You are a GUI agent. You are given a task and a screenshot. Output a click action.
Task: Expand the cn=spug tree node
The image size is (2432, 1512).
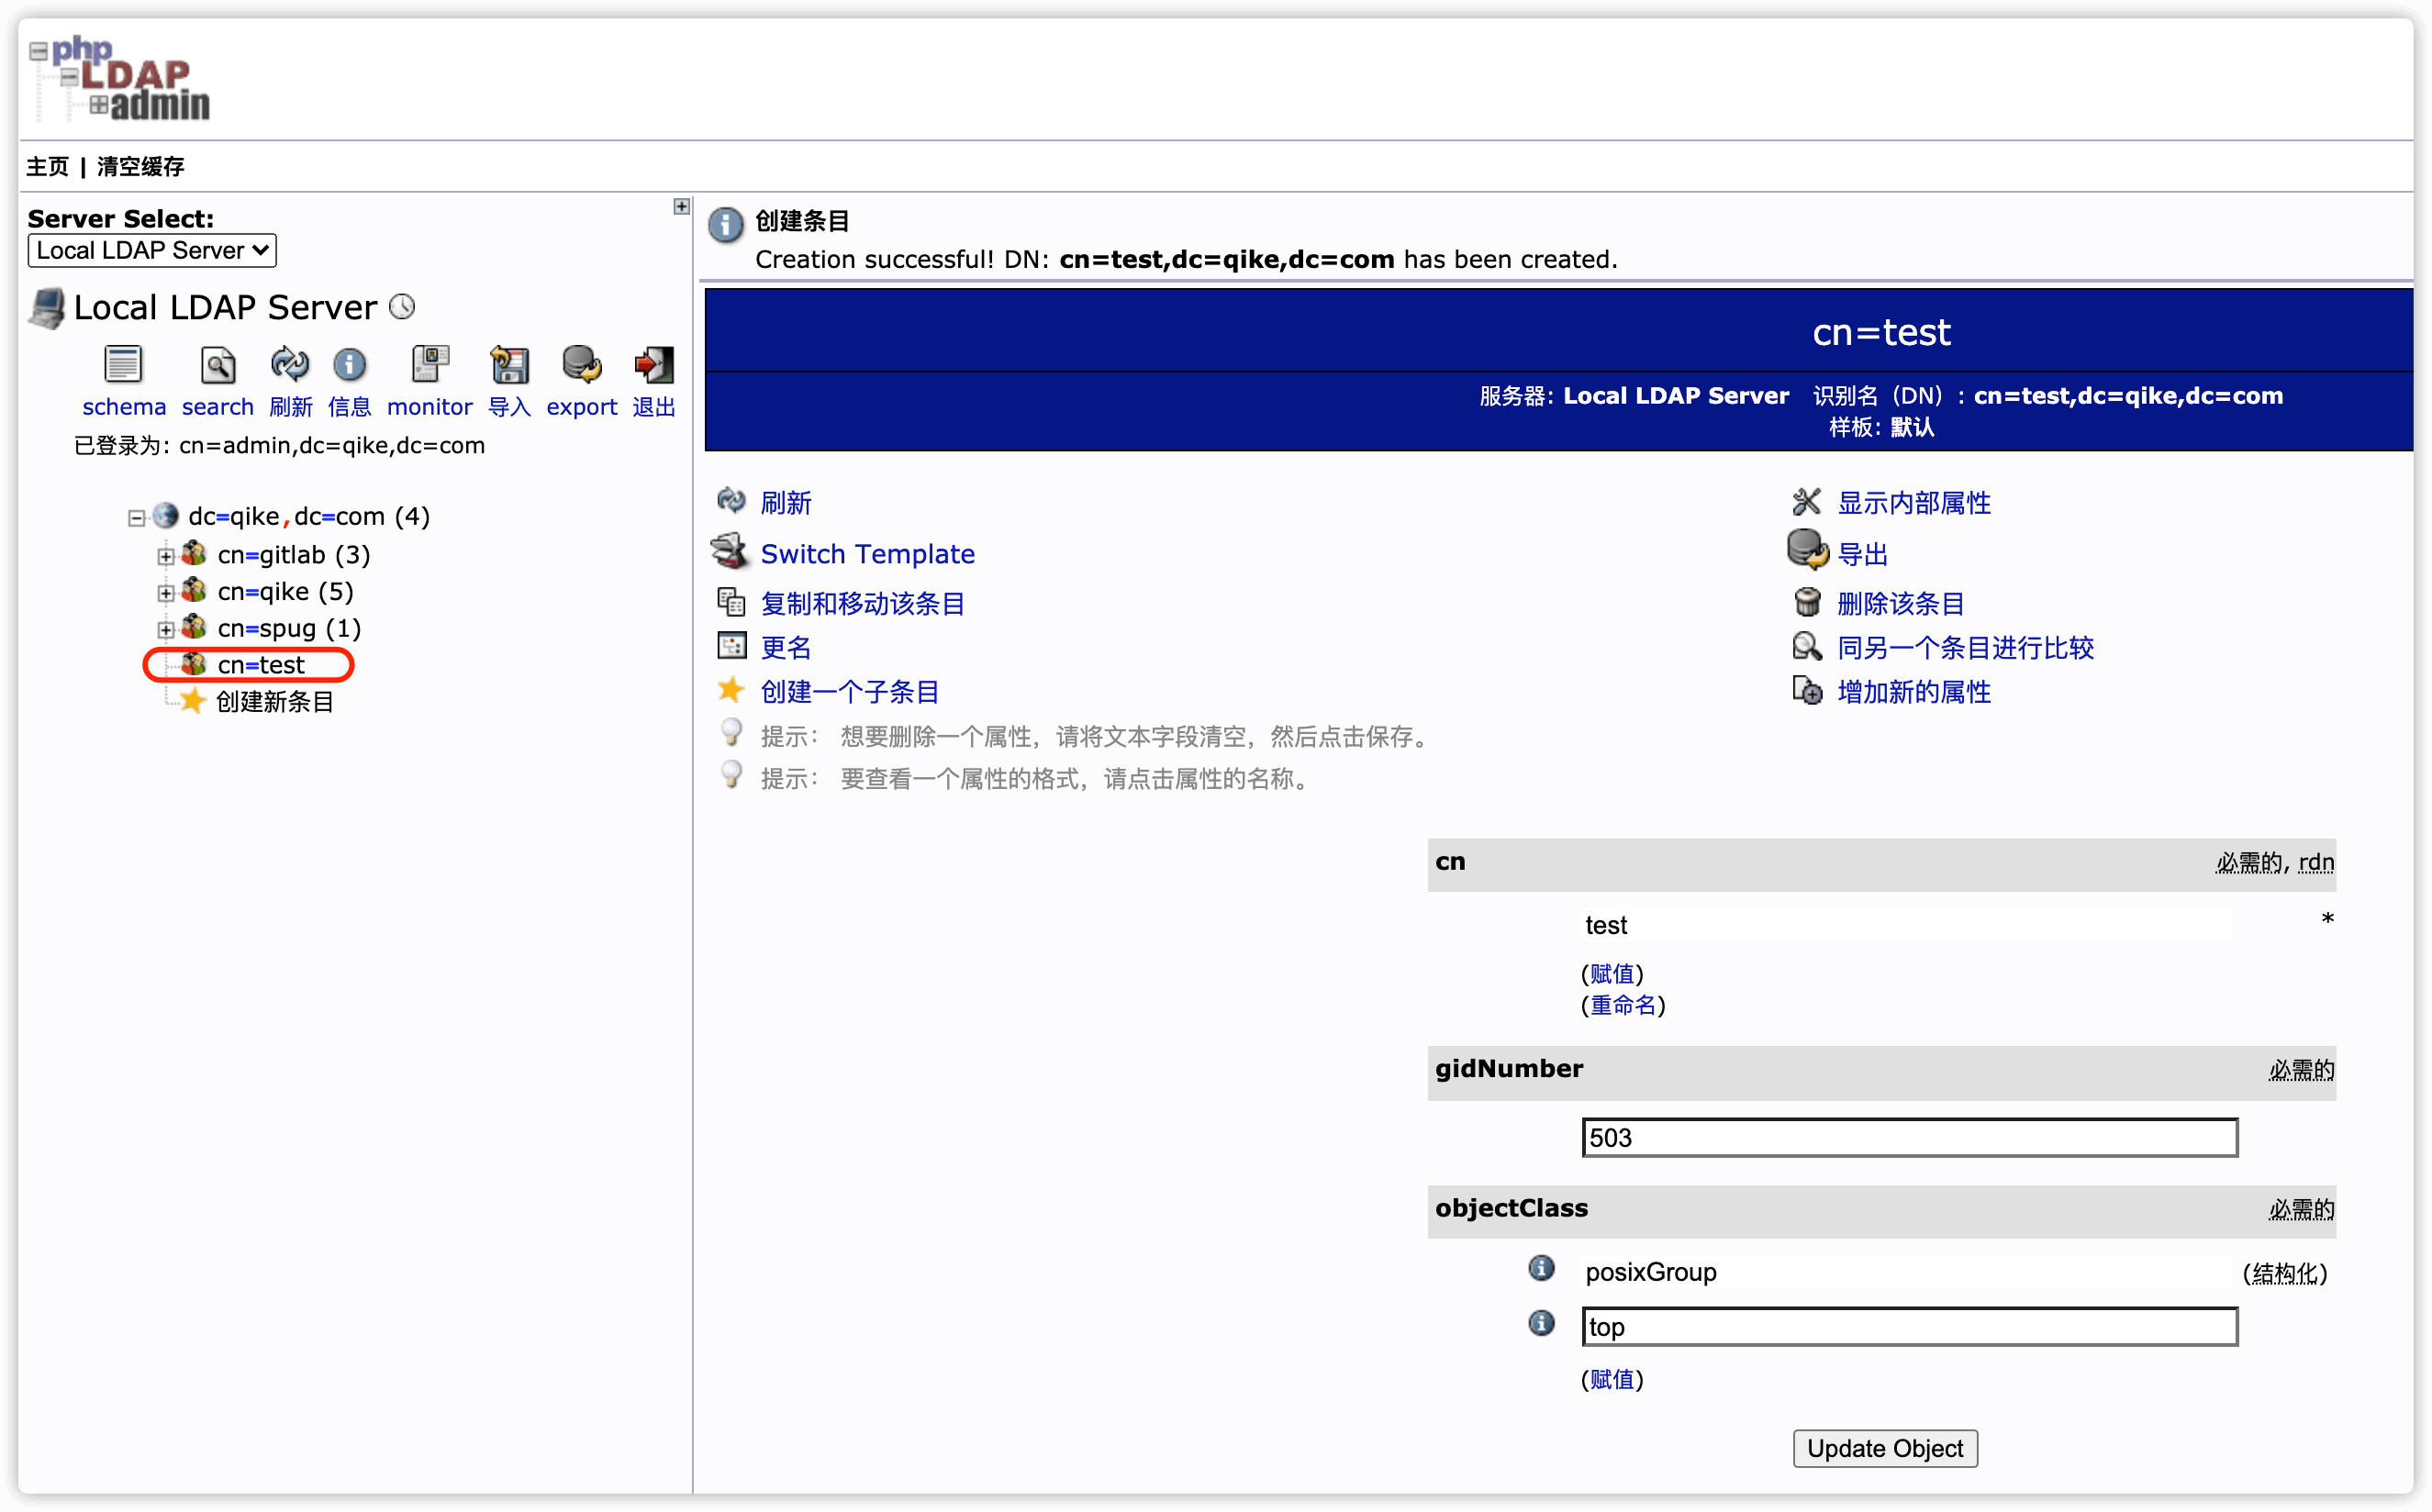pos(166,630)
